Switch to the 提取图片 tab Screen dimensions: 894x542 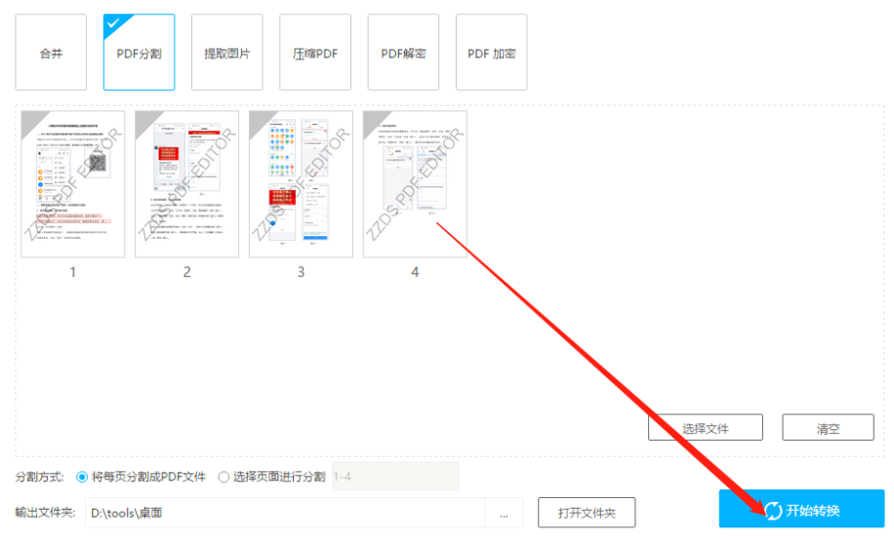tap(227, 53)
